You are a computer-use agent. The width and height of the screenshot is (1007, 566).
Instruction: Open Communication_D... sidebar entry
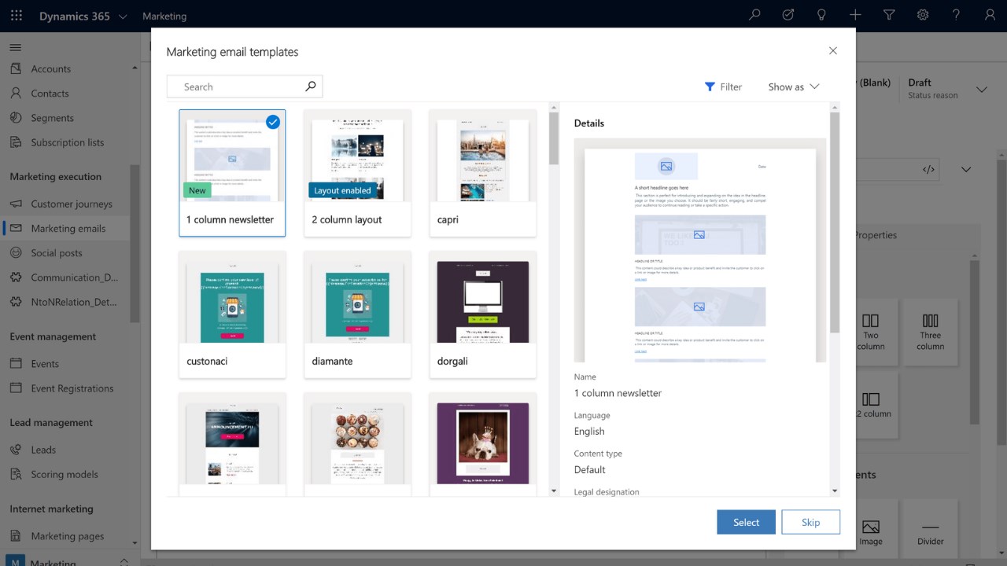tap(74, 277)
